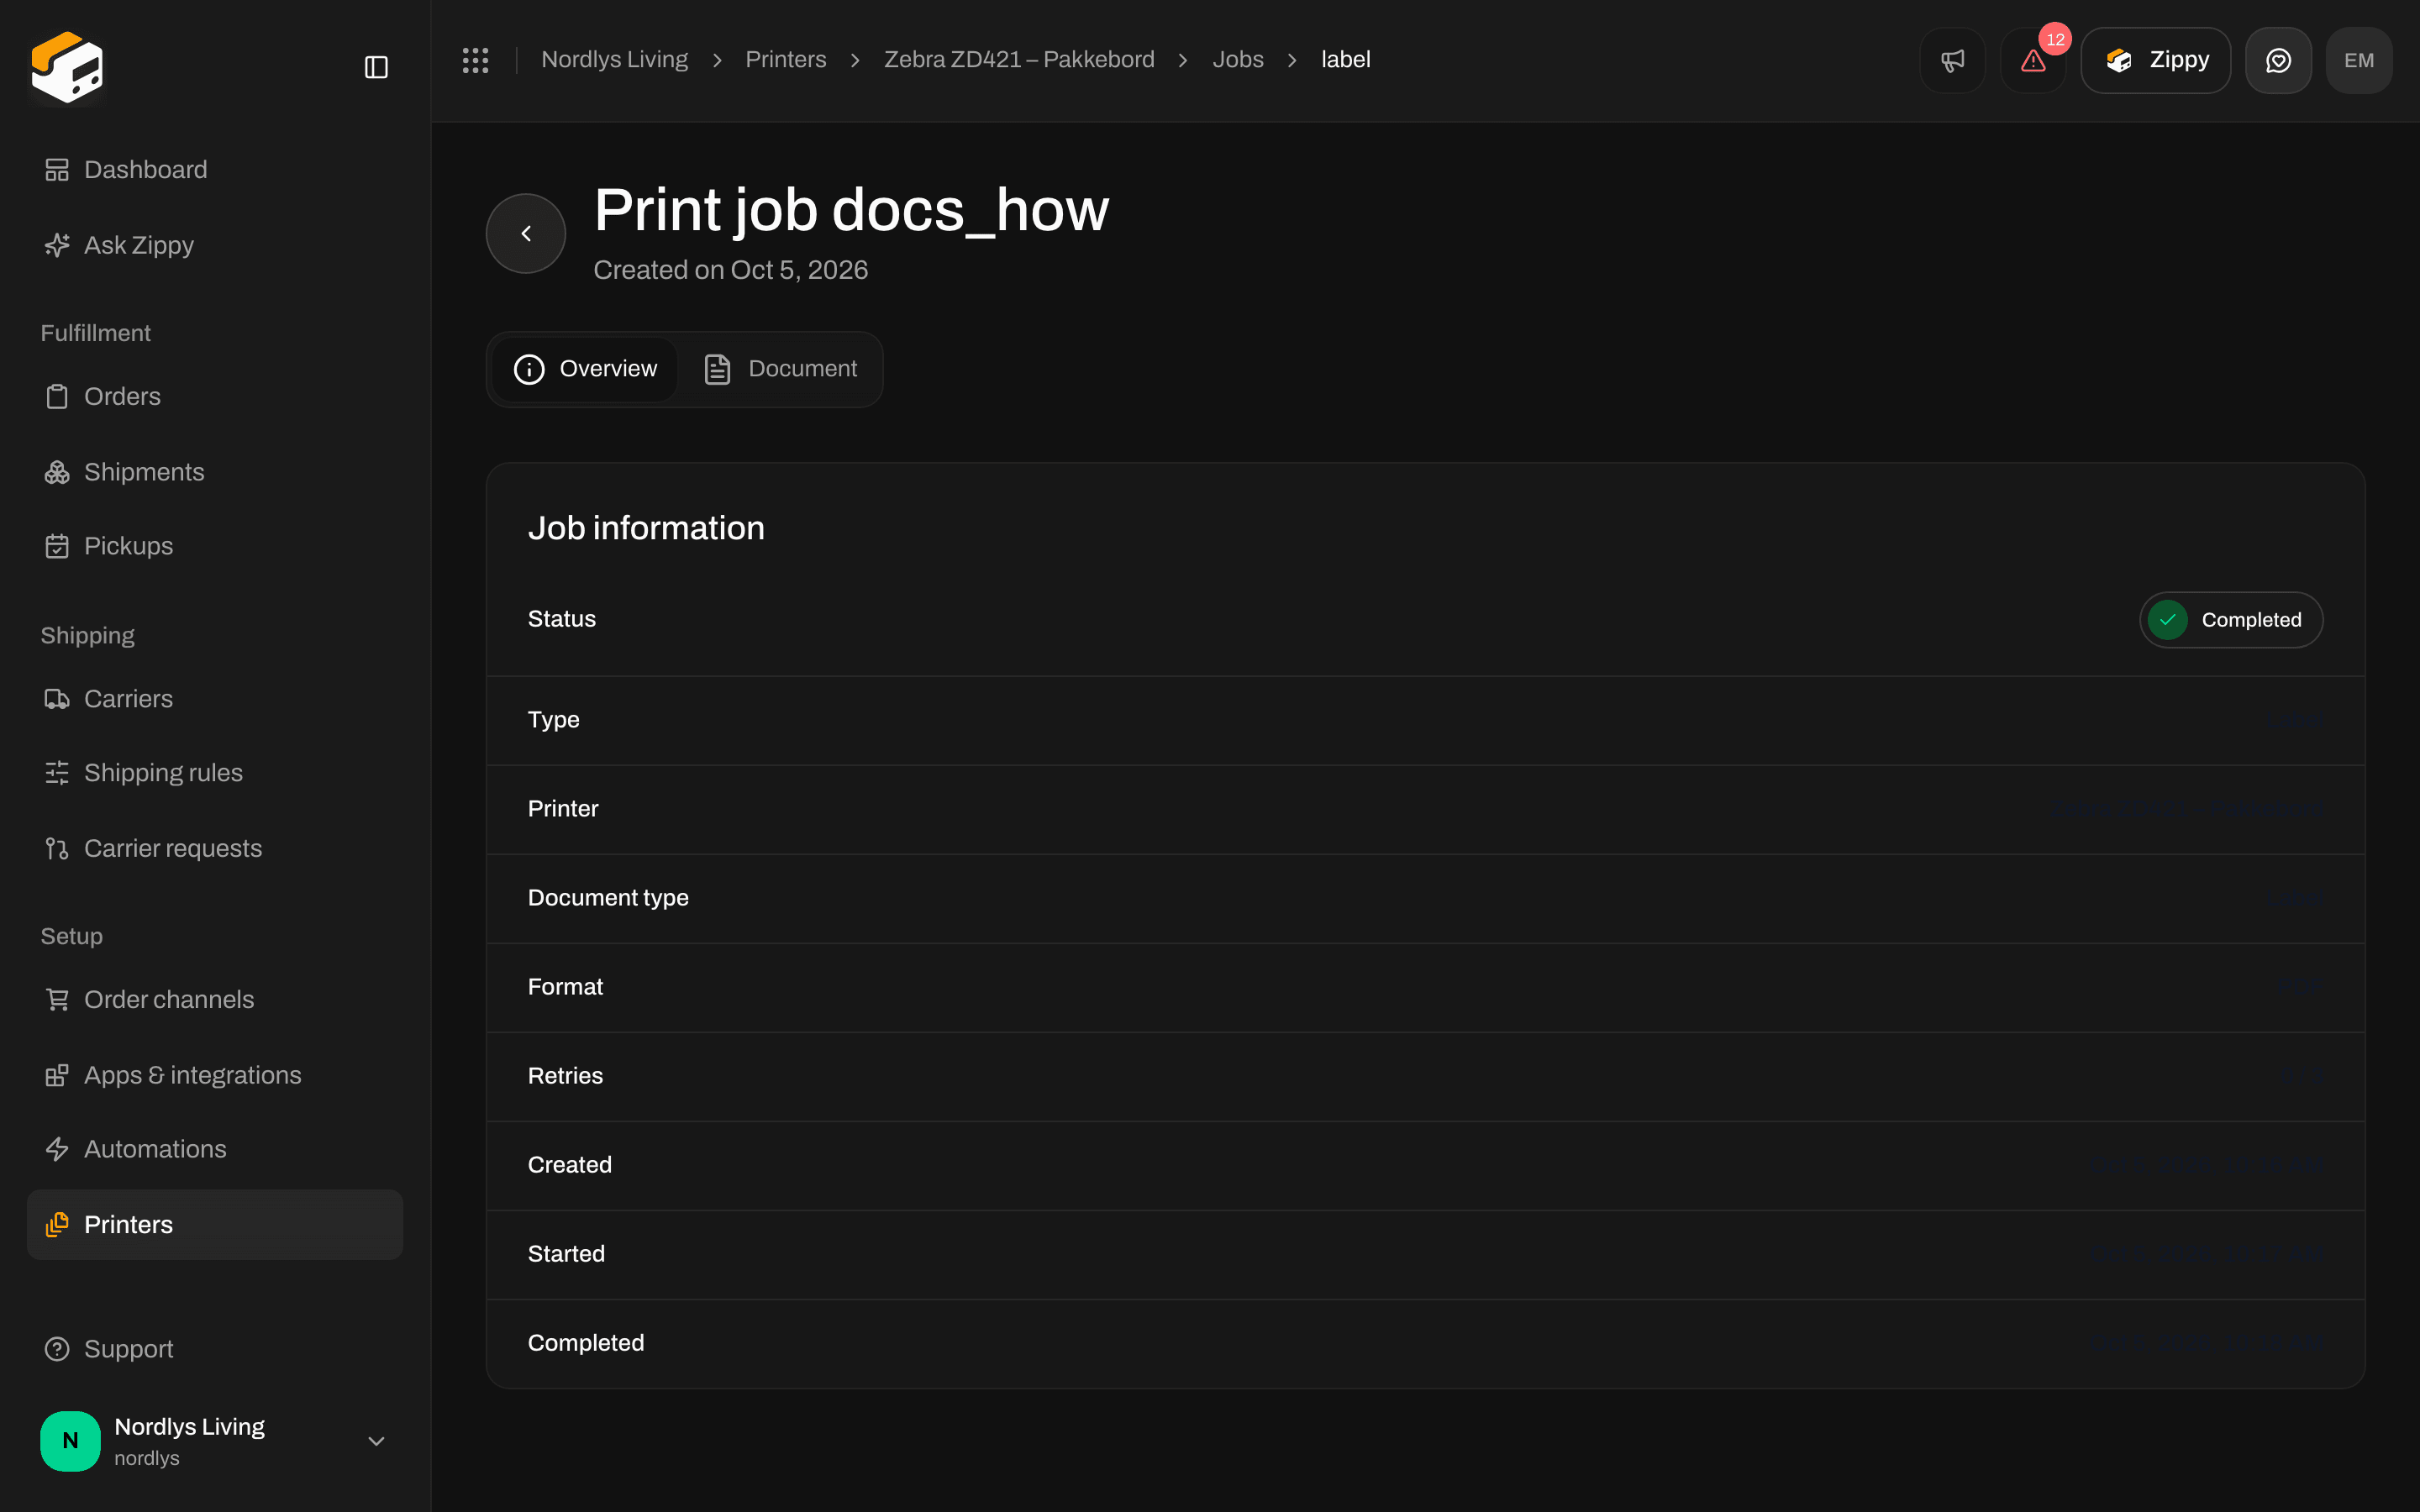Click Created on Oct 5, 2026 text
The width and height of the screenshot is (2420, 1512).
coord(730,270)
